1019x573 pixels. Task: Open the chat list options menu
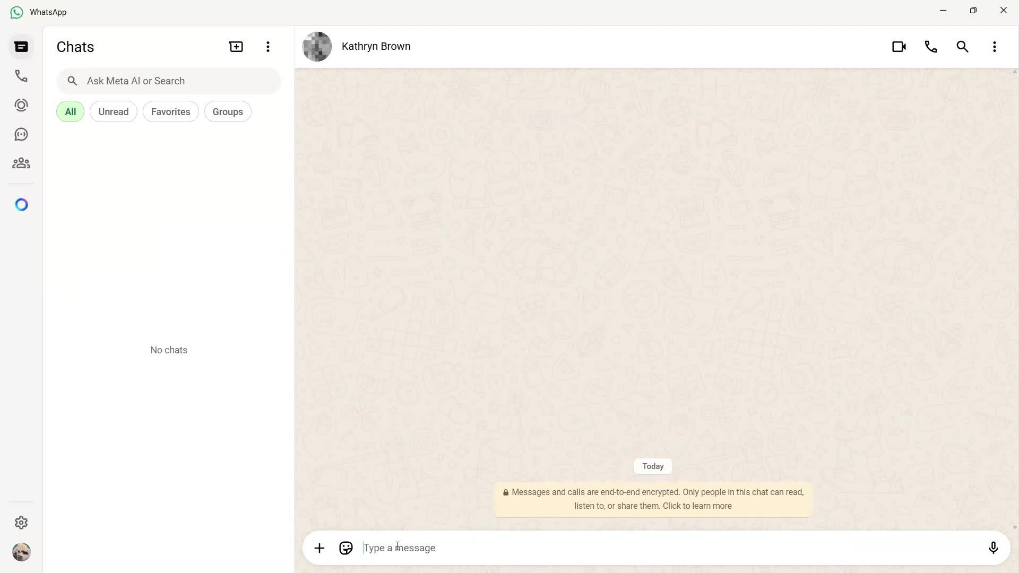(268, 47)
